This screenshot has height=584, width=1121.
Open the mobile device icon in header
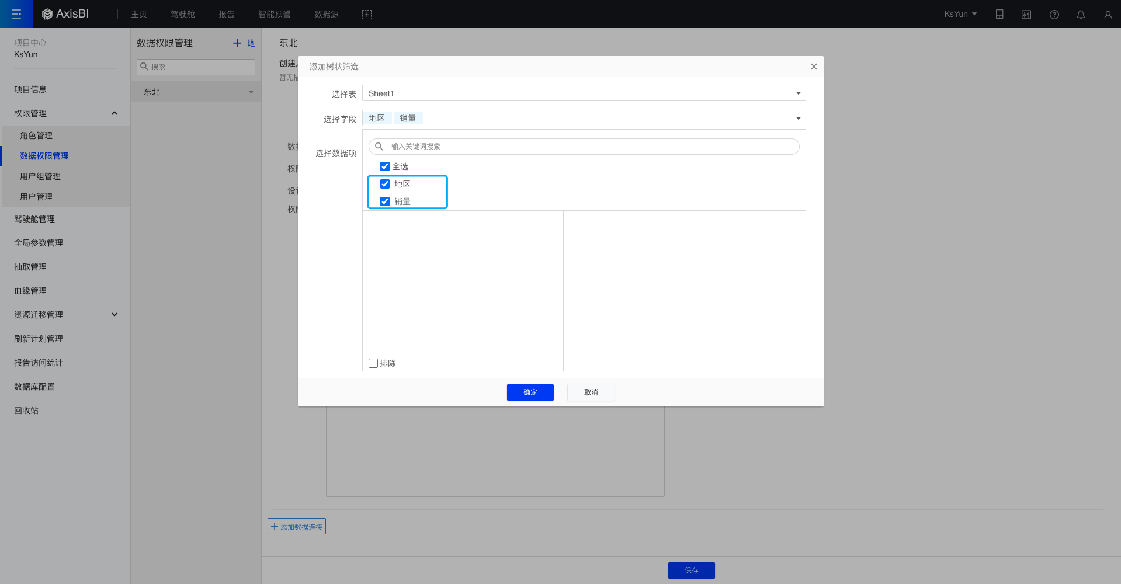click(999, 15)
